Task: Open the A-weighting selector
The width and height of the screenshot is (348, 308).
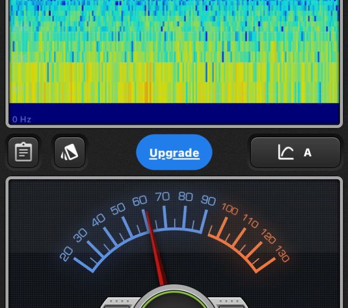Action: click(x=308, y=152)
